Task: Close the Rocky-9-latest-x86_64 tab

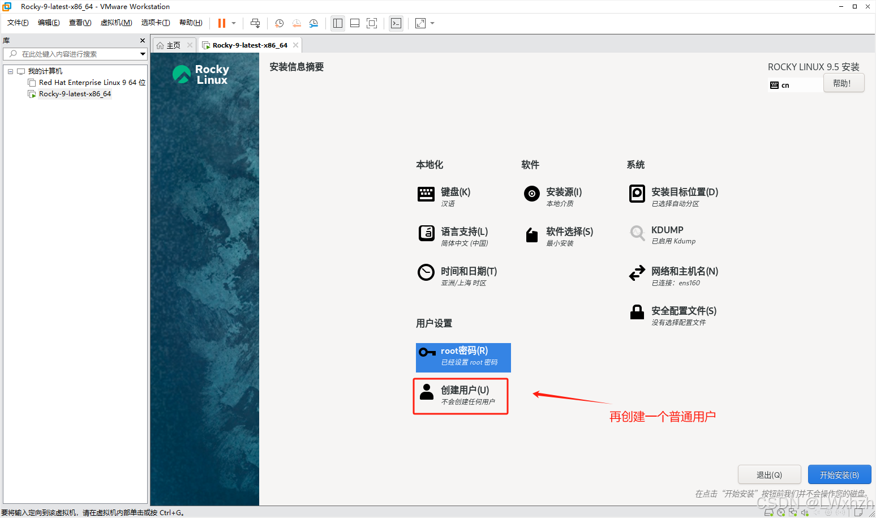Action: (x=295, y=45)
